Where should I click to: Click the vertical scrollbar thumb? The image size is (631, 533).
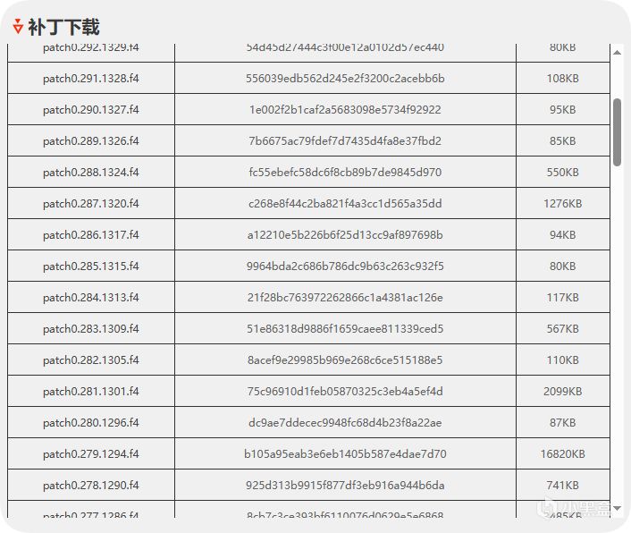click(617, 132)
